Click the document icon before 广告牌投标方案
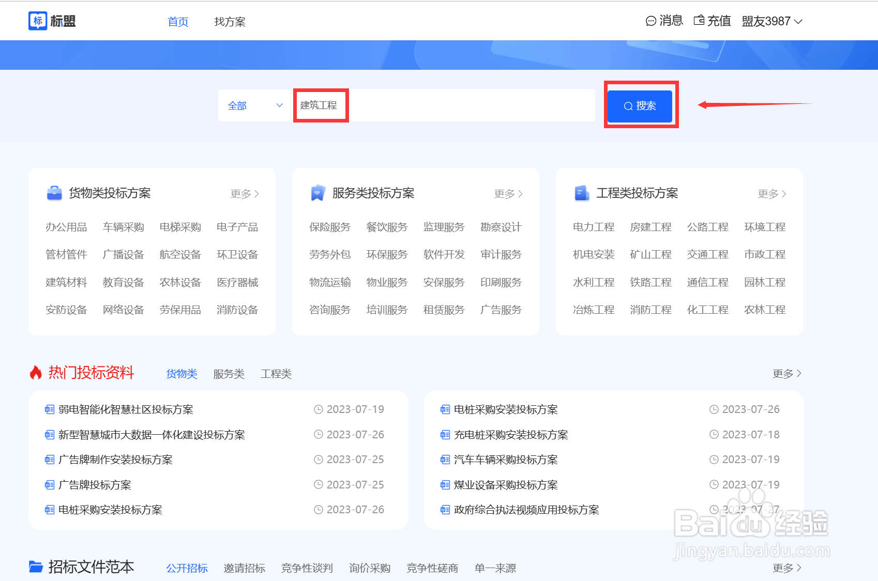 tap(49, 484)
